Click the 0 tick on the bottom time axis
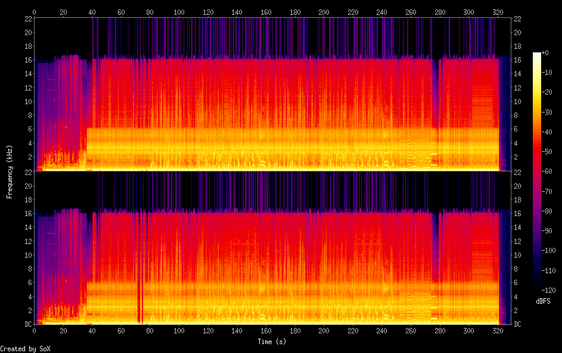This screenshot has width=562, height=353. 34,330
